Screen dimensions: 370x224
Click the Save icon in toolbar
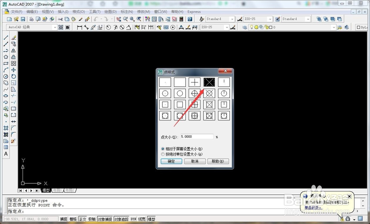23,19
